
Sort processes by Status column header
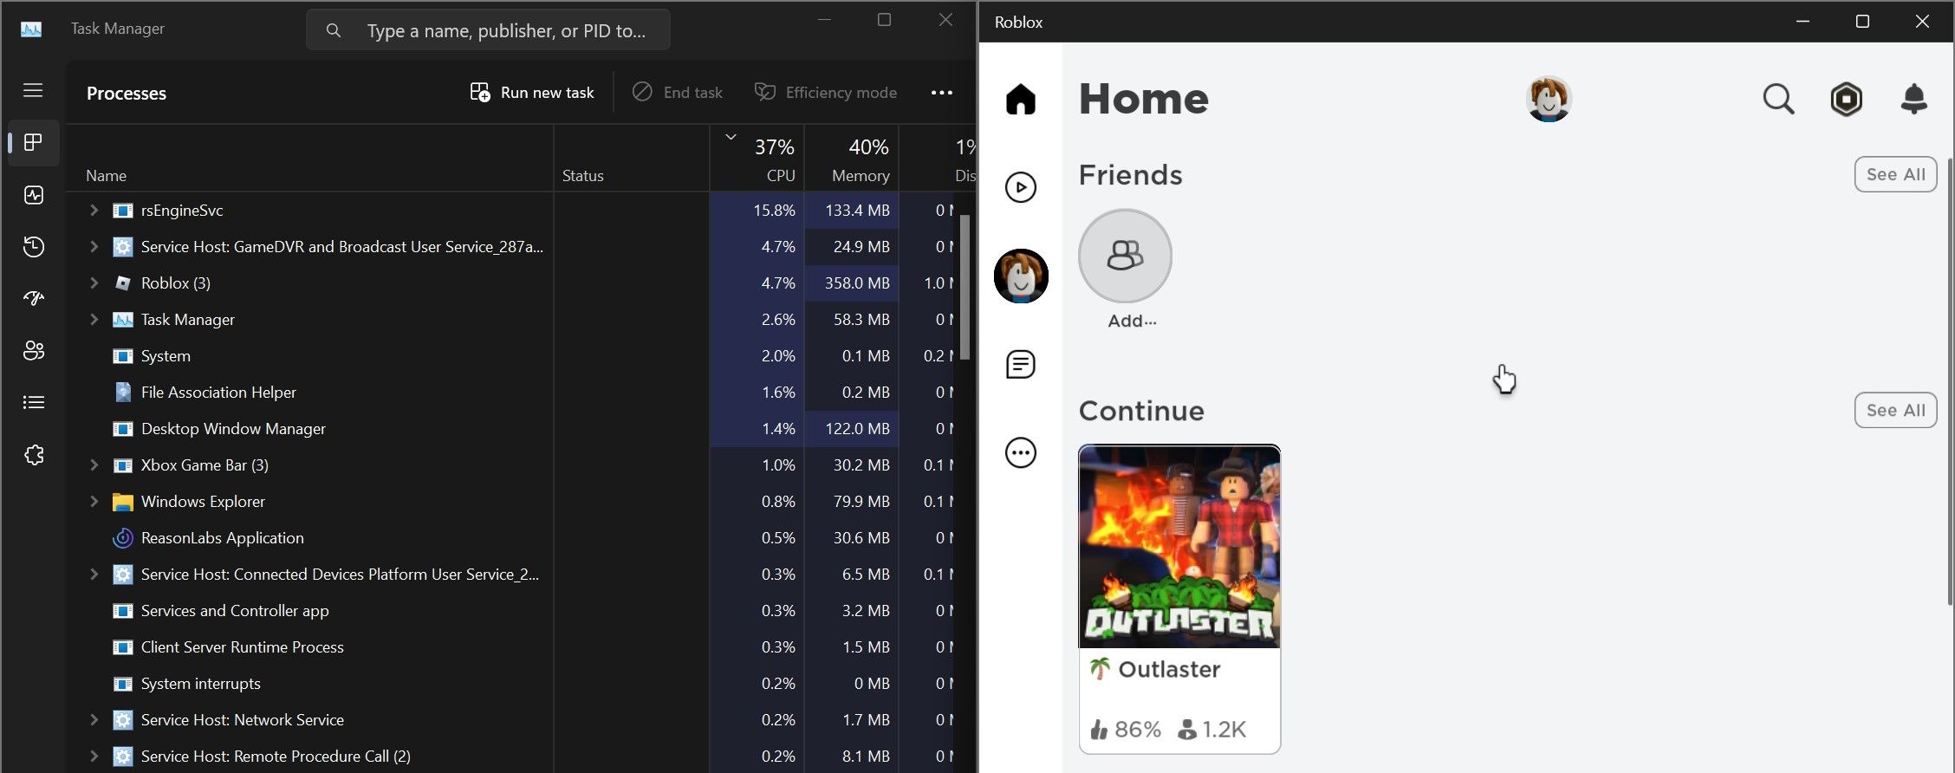(x=632, y=159)
